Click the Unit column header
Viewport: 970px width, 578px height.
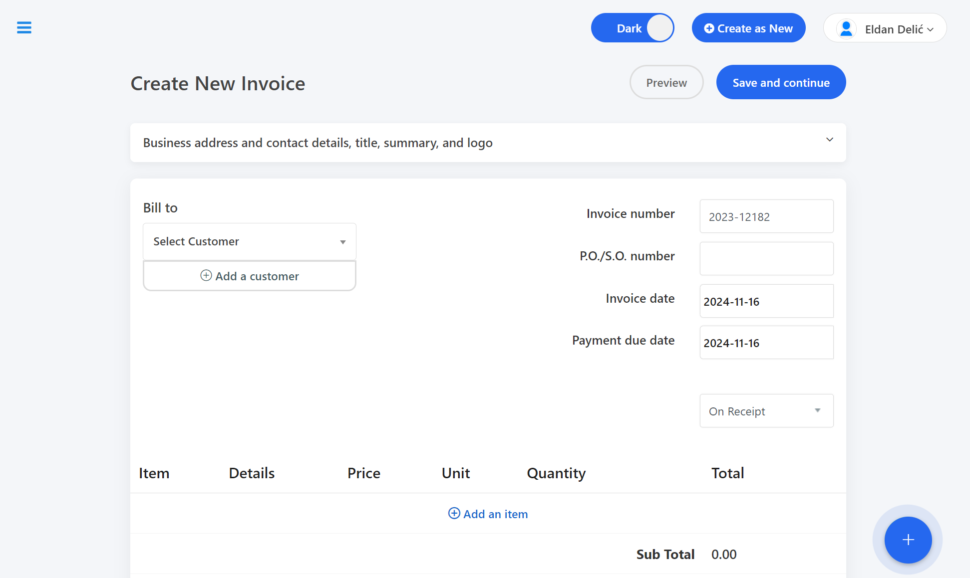pyautogui.click(x=456, y=473)
